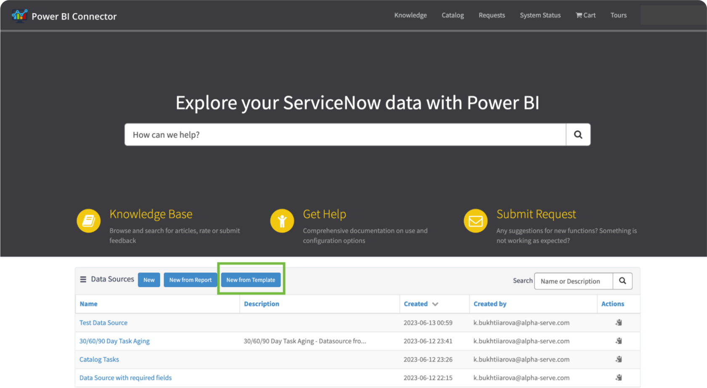
Task: Click the action icon for 30/60/90 Day Task Aging
Action: tap(619, 341)
